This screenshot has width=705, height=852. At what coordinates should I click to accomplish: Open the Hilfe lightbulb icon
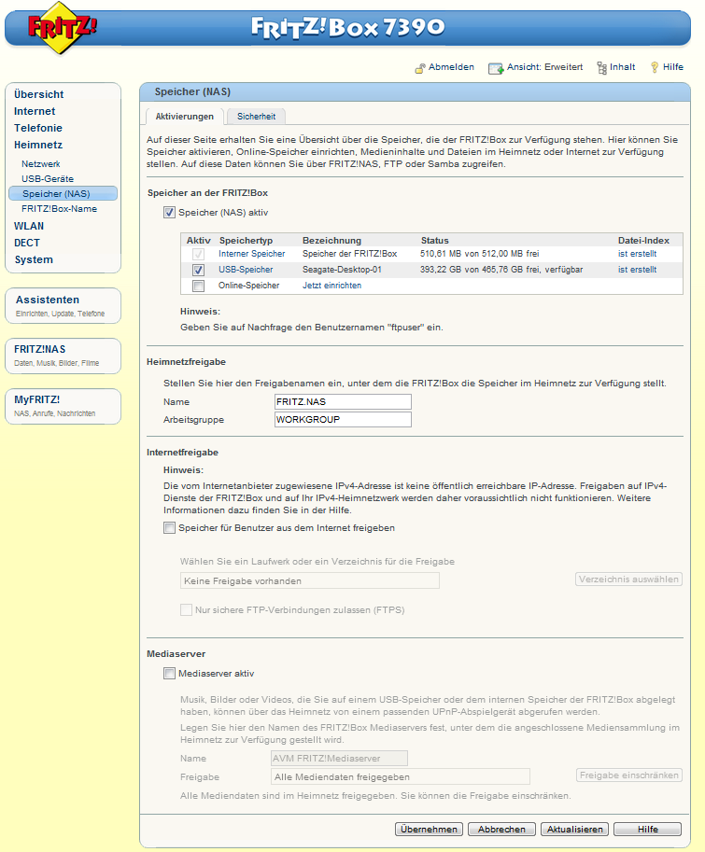tap(655, 68)
